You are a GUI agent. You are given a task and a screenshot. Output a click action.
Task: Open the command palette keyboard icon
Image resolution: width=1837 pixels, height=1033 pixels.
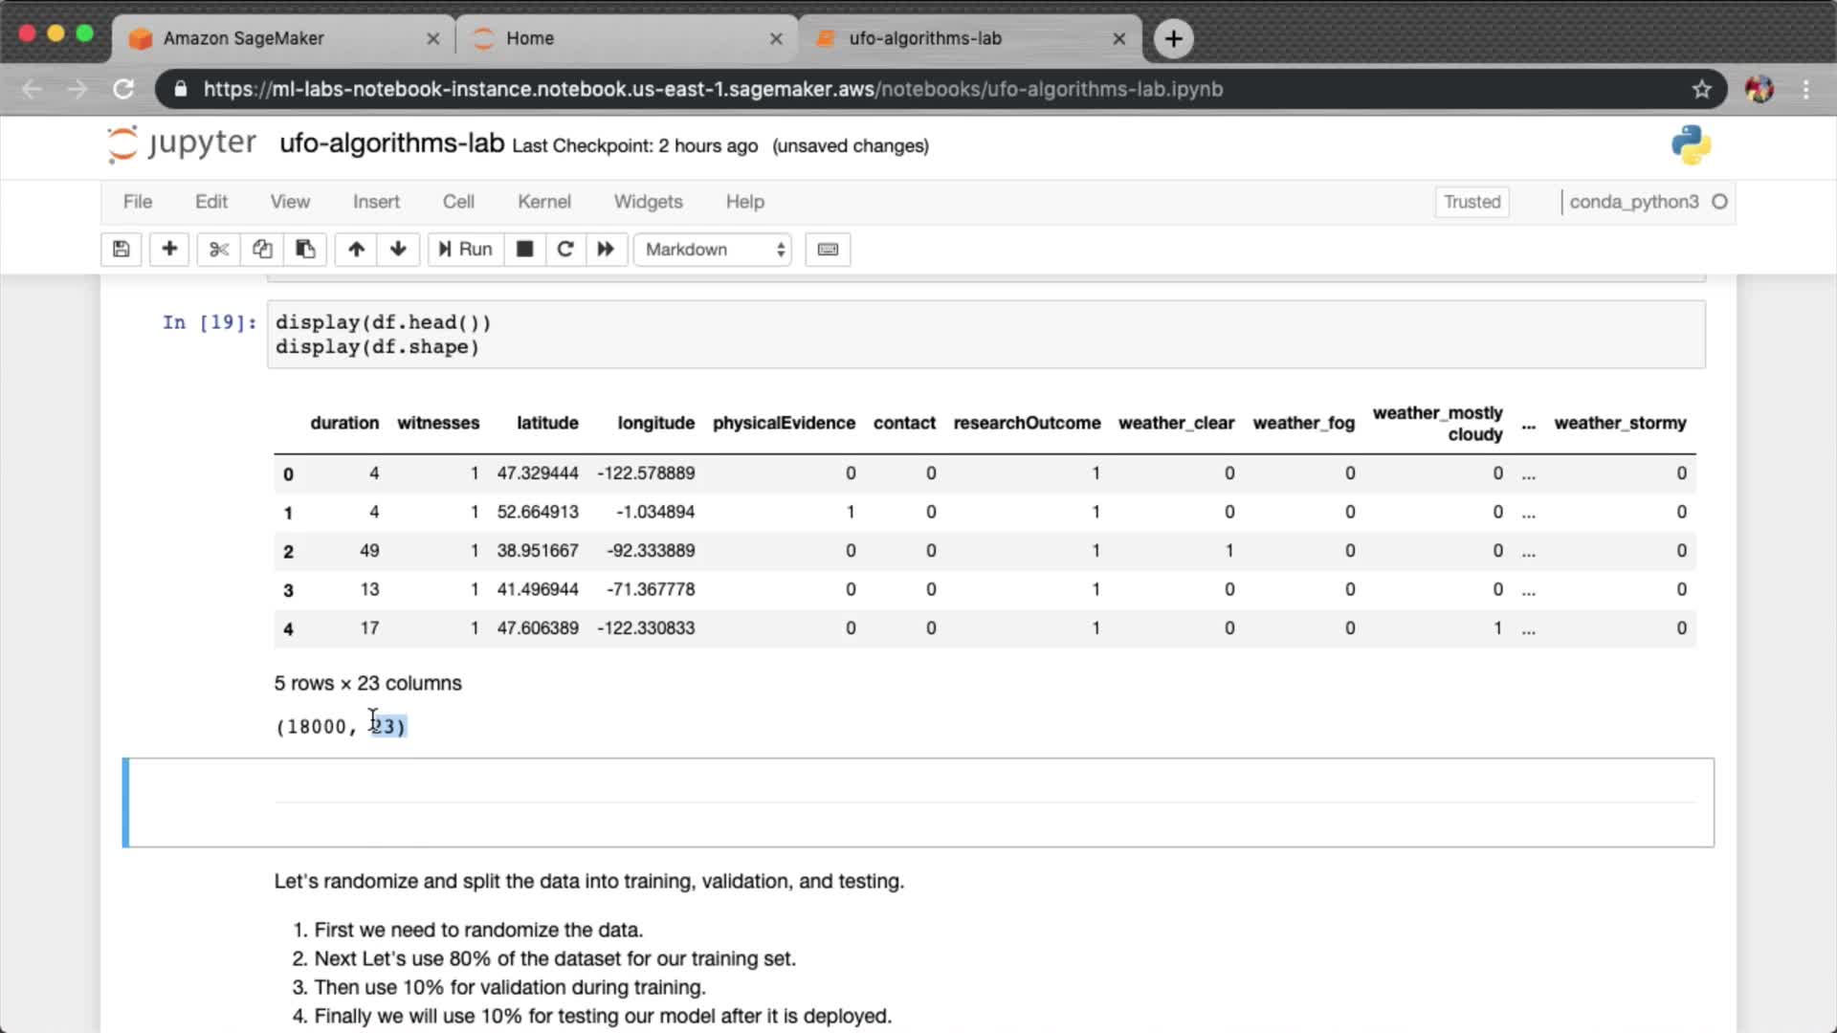tap(828, 250)
